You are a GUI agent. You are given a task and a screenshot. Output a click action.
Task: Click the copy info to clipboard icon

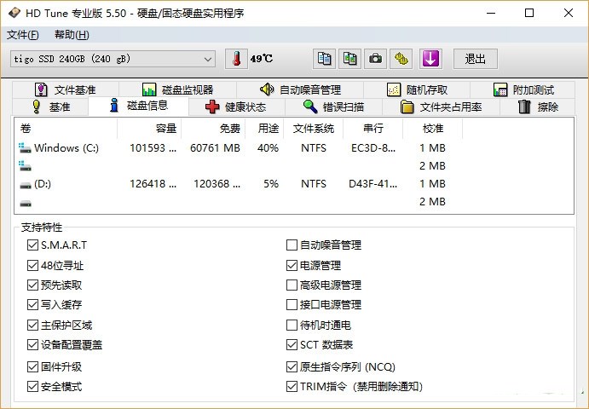tap(324, 59)
